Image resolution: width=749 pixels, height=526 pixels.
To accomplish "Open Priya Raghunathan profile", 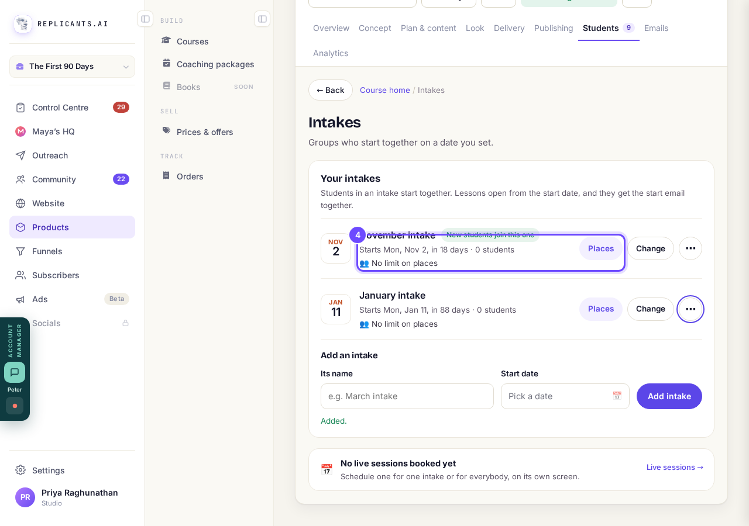I will click(x=72, y=497).
